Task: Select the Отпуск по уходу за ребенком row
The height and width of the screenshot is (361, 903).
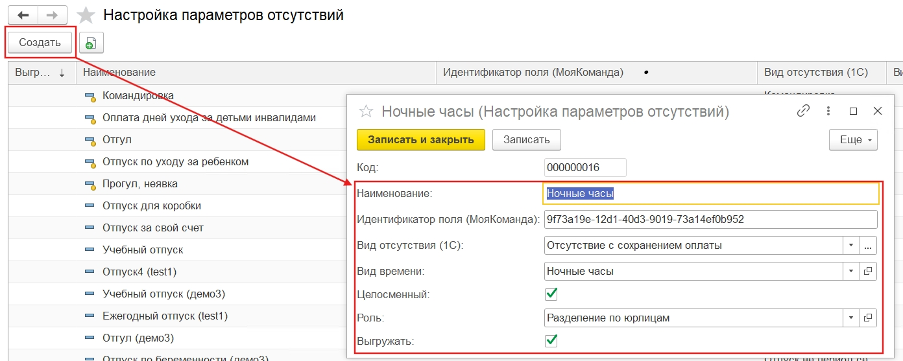Action: pyautogui.click(x=176, y=162)
